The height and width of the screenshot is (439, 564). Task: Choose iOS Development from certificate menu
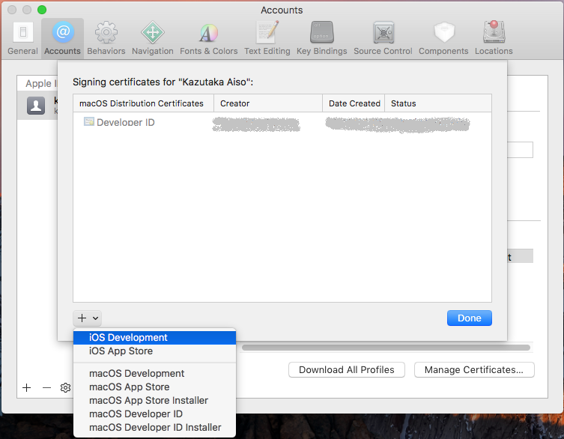[154, 338]
